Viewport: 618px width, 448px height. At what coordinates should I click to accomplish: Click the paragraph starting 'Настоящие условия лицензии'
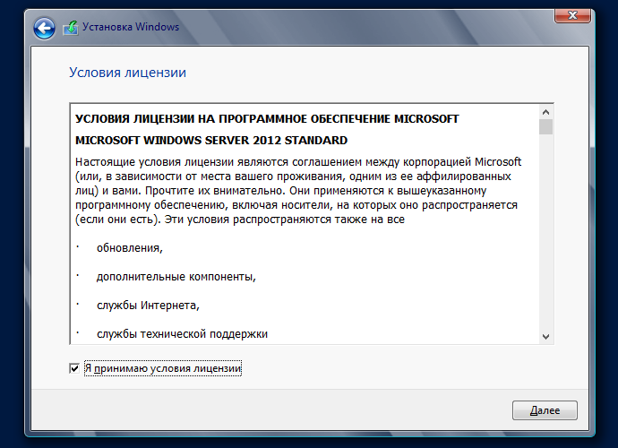(x=298, y=191)
